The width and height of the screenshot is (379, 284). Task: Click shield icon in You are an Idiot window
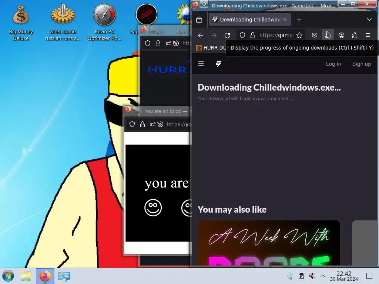click(132, 124)
